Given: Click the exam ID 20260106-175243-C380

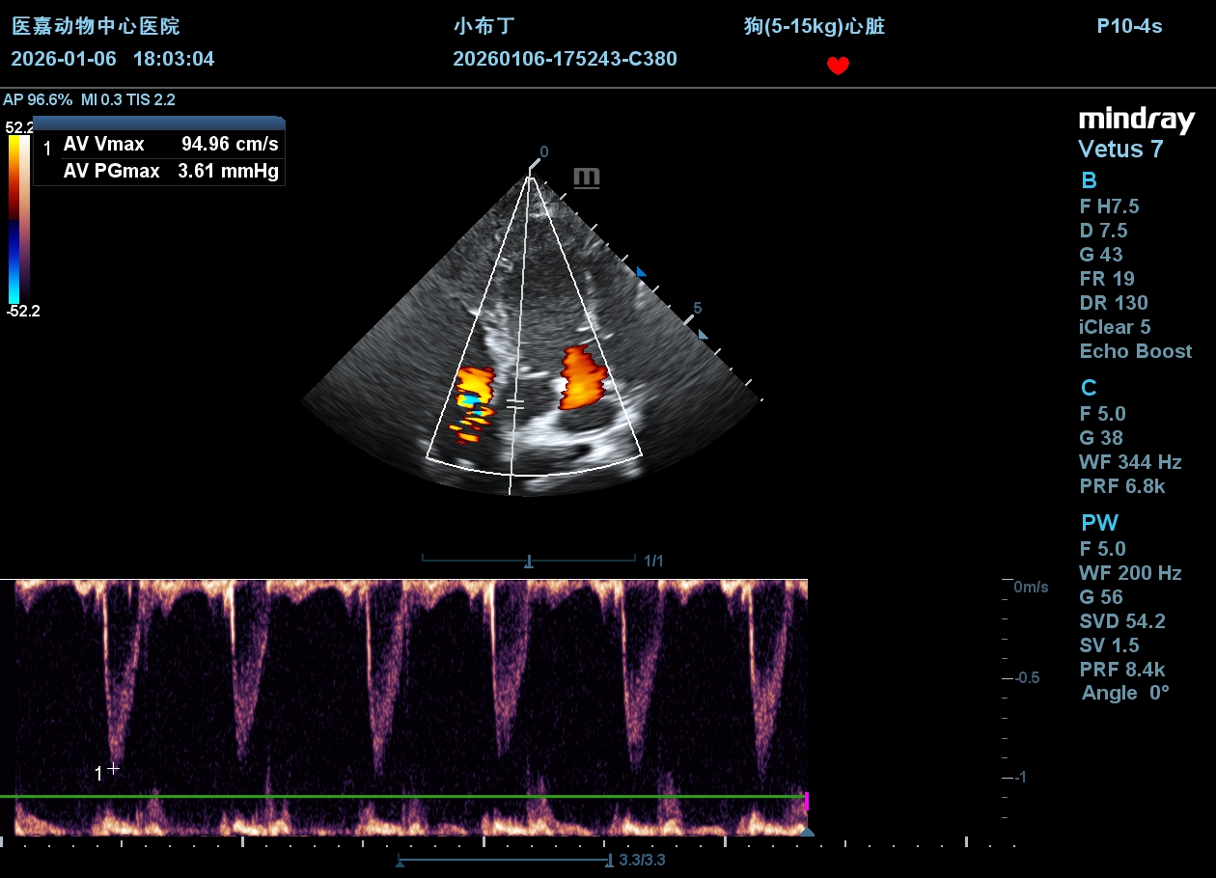Looking at the screenshot, I should [565, 59].
